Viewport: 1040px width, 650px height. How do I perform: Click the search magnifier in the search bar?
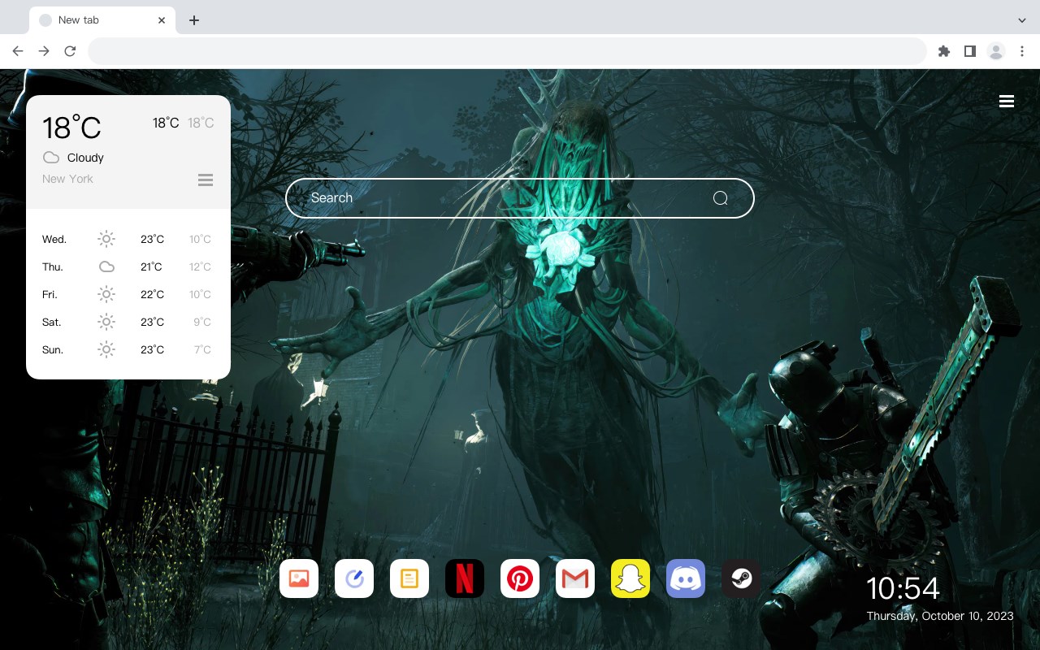tap(721, 197)
